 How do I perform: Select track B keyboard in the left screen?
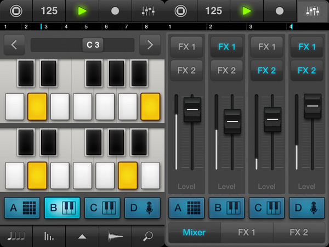click(62, 208)
